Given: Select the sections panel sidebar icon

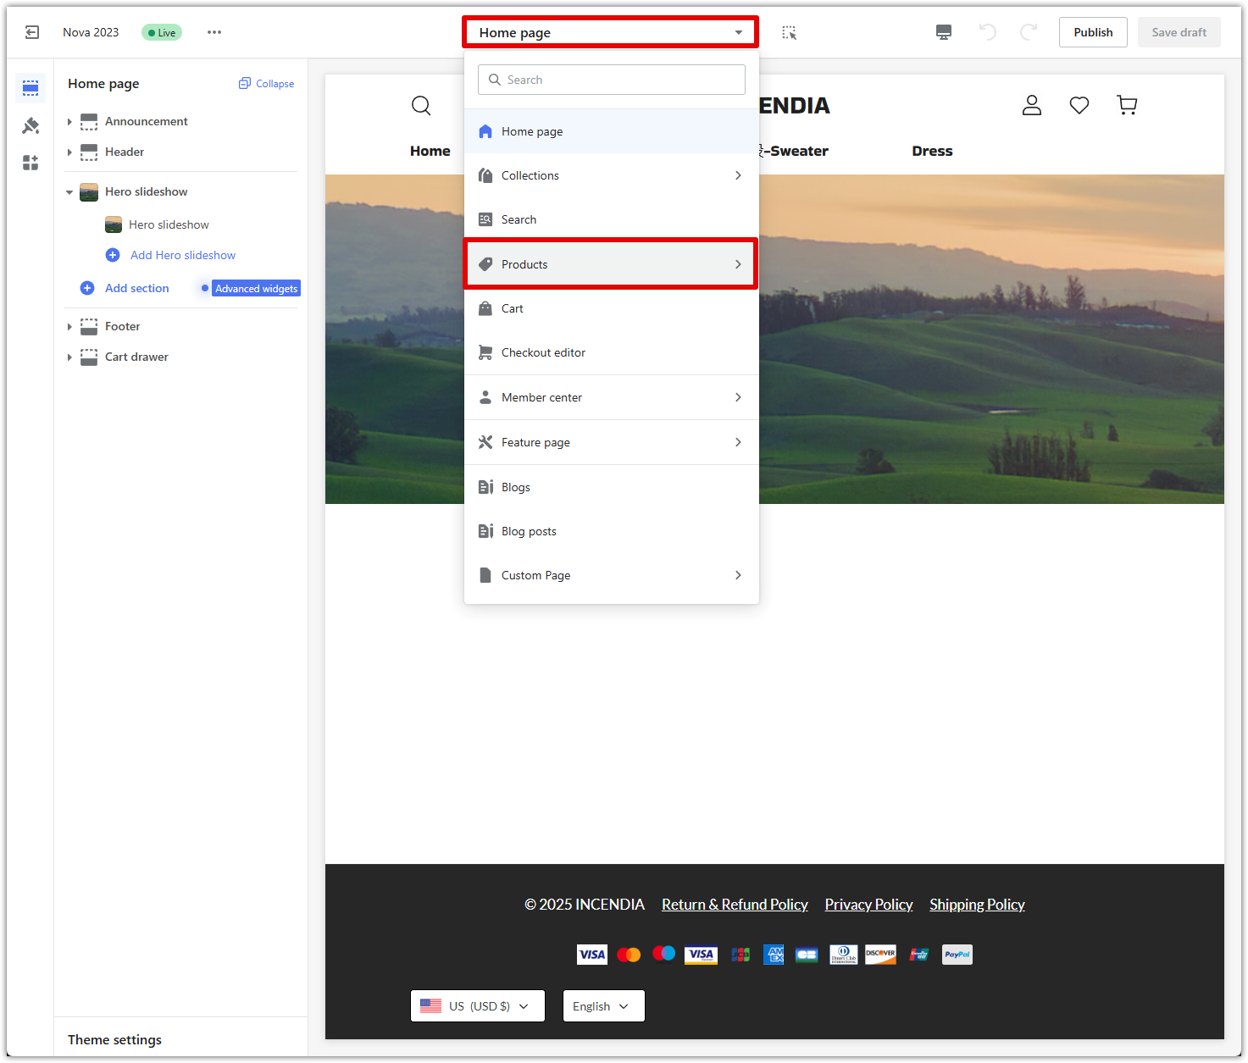Looking at the screenshot, I should [x=31, y=88].
